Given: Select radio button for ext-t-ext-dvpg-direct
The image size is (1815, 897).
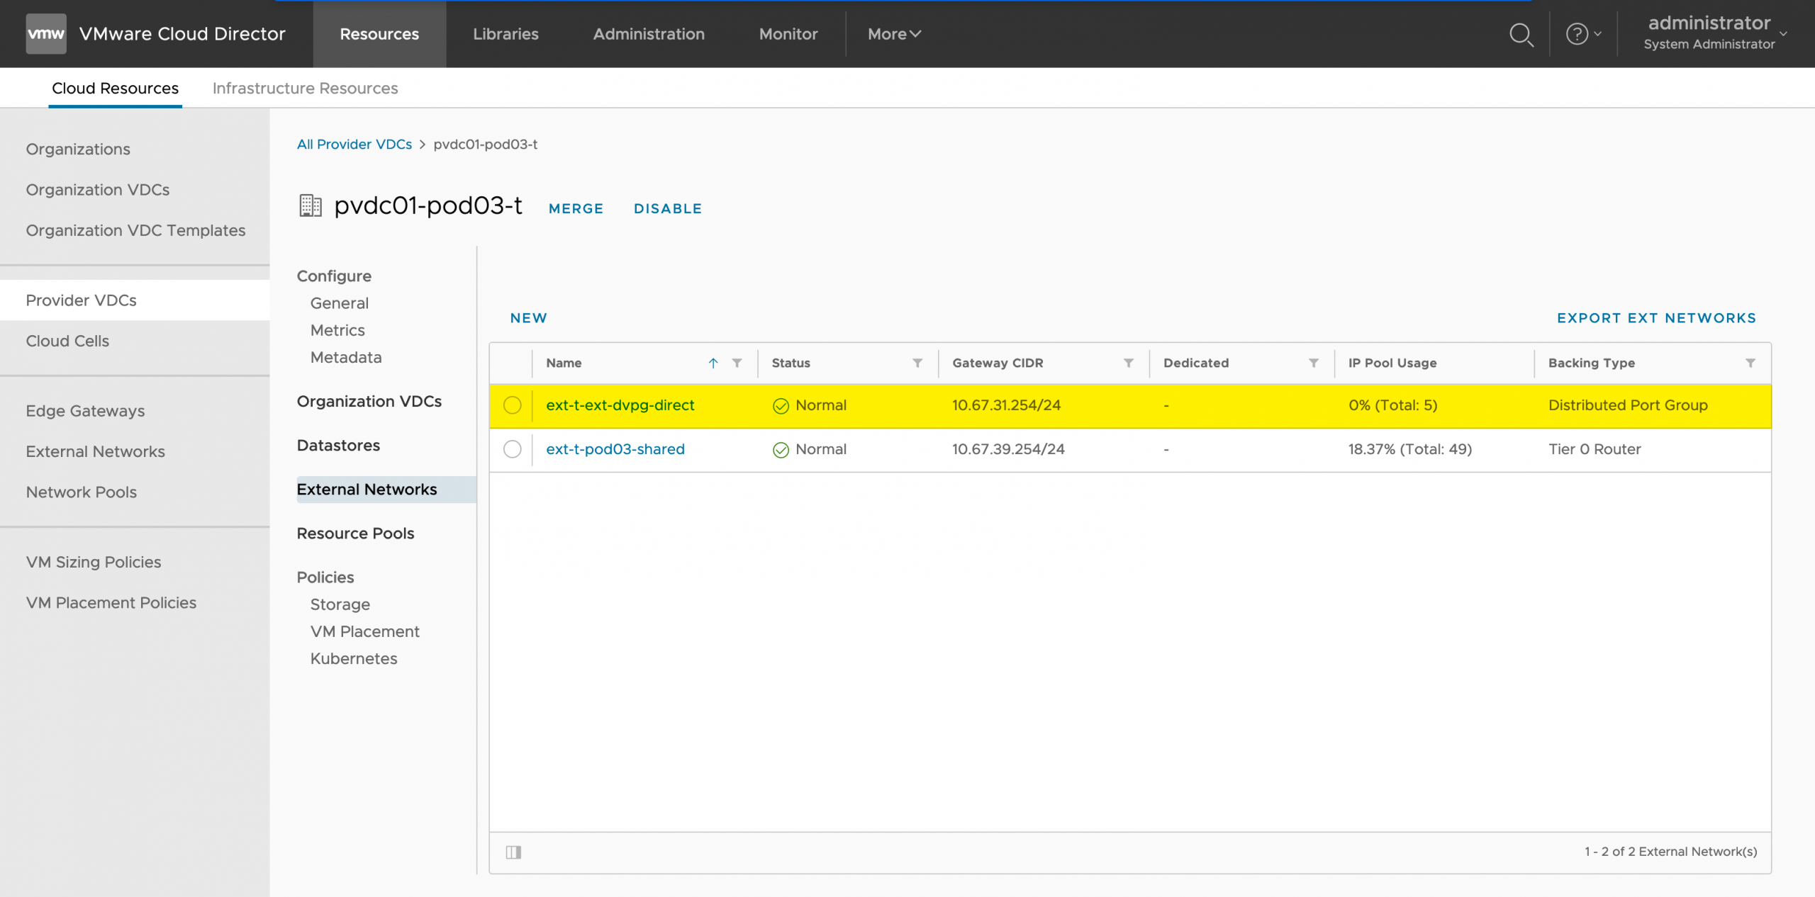Looking at the screenshot, I should (512, 405).
